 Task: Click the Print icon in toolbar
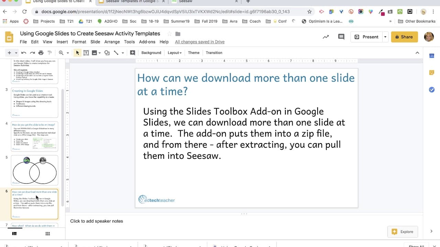[41, 53]
